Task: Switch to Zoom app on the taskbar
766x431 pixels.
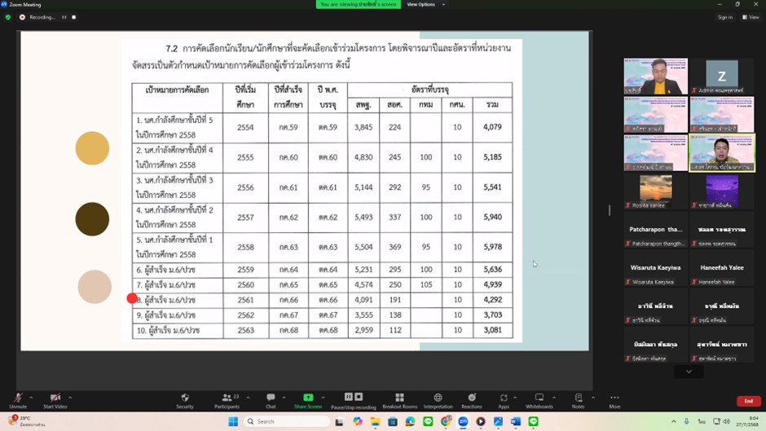Action: pos(463,421)
